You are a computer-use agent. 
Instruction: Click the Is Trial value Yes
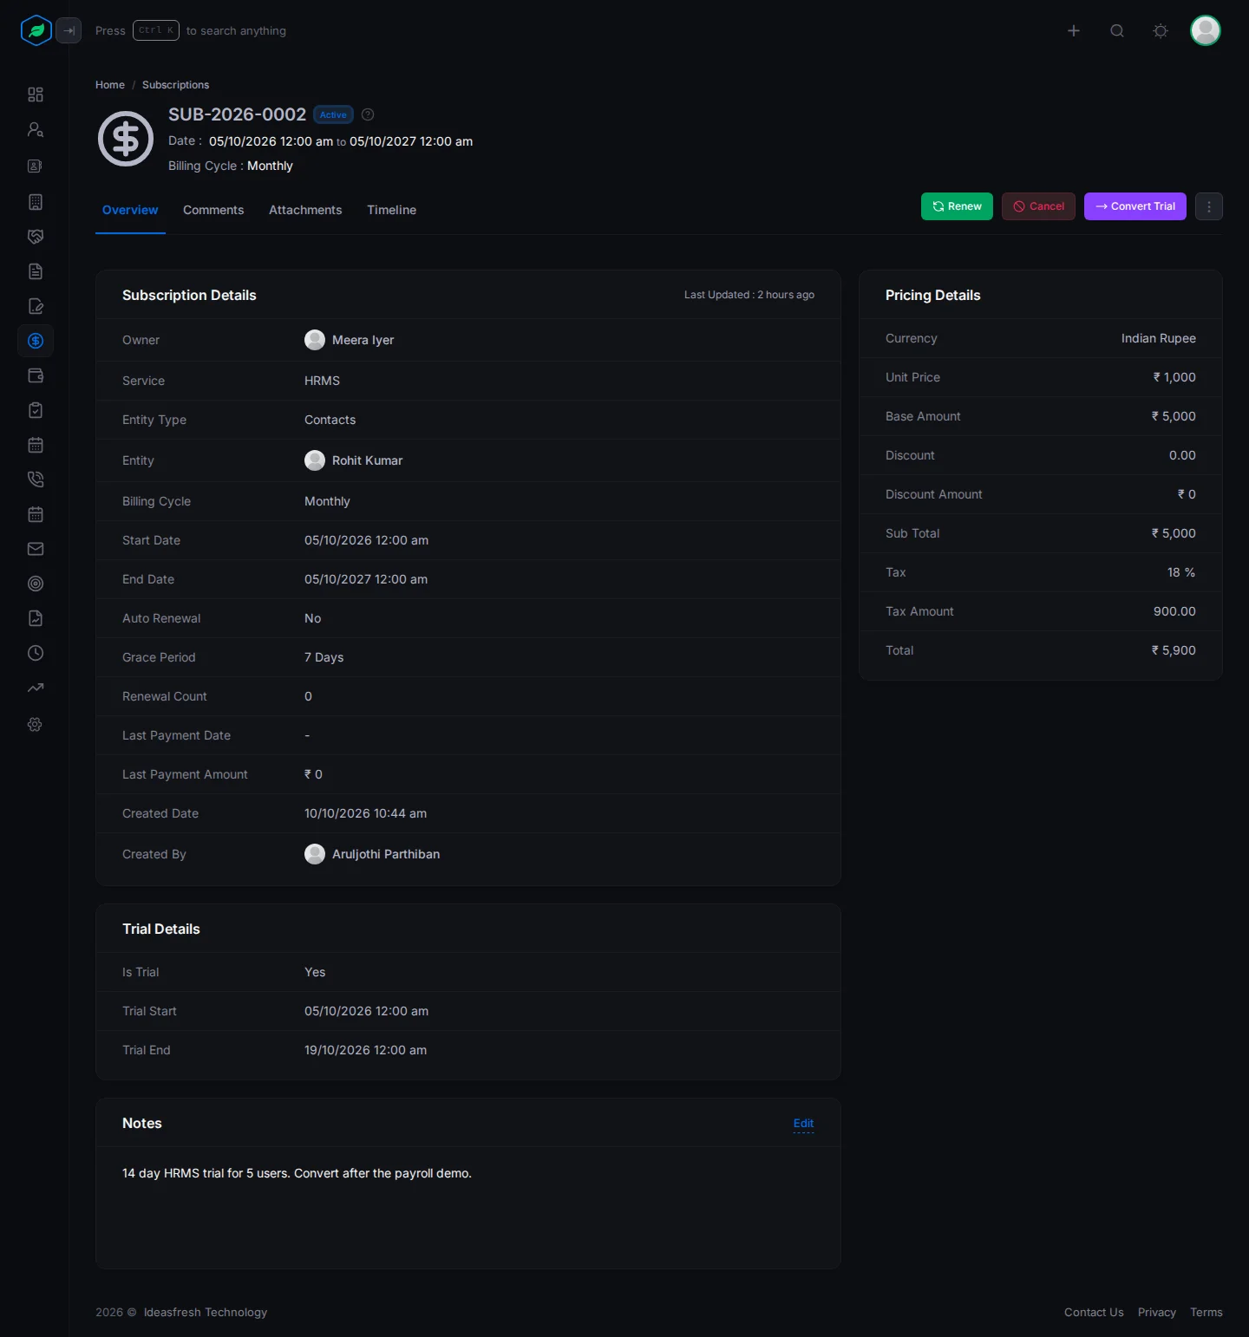(x=315, y=972)
